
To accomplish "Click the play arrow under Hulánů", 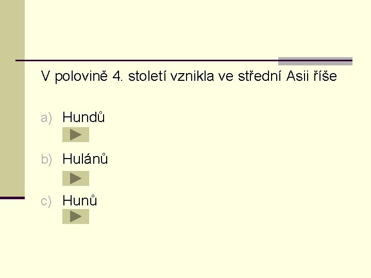I will point(76,178).
